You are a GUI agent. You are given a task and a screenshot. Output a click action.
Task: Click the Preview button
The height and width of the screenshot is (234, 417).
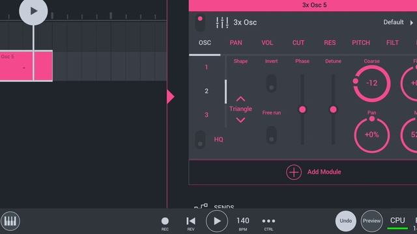371,221
